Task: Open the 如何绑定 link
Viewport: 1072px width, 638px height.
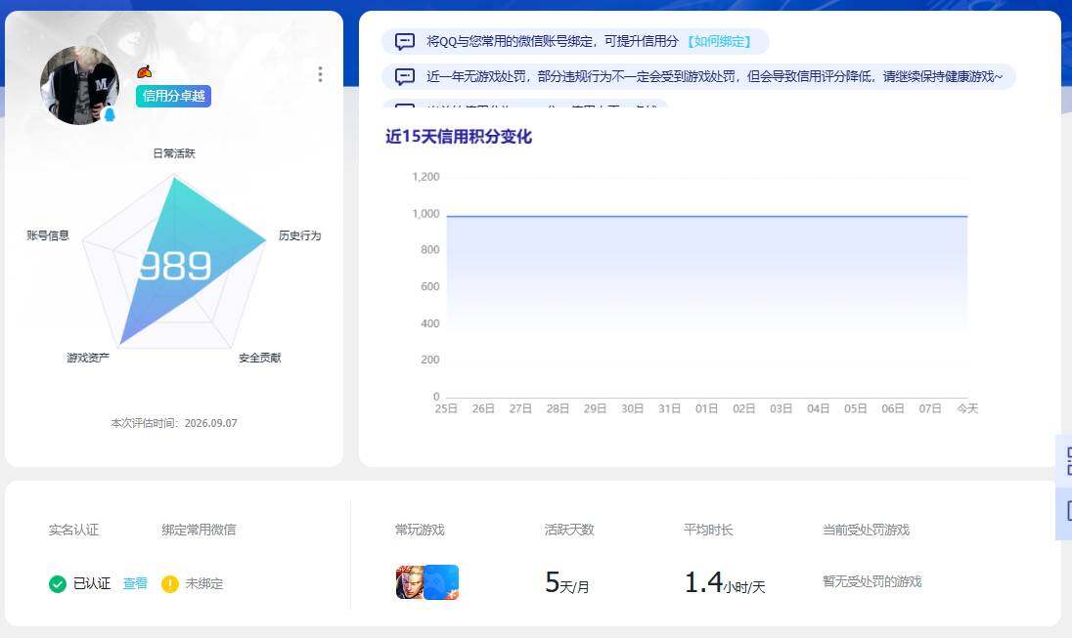Action: [719, 42]
